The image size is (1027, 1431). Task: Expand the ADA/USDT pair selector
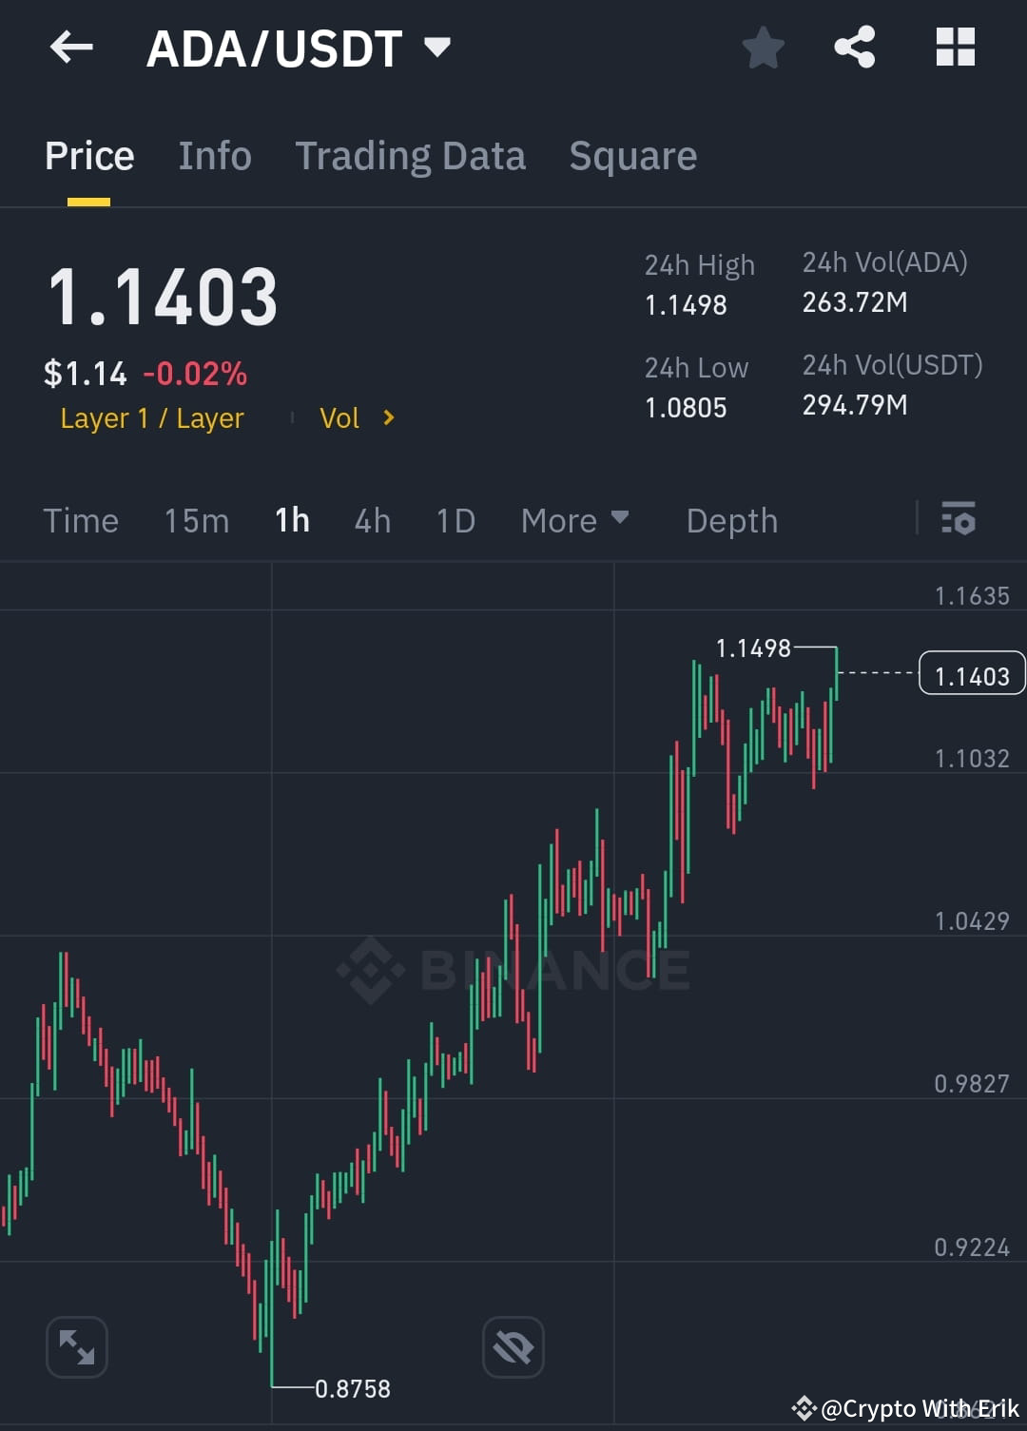436,47
